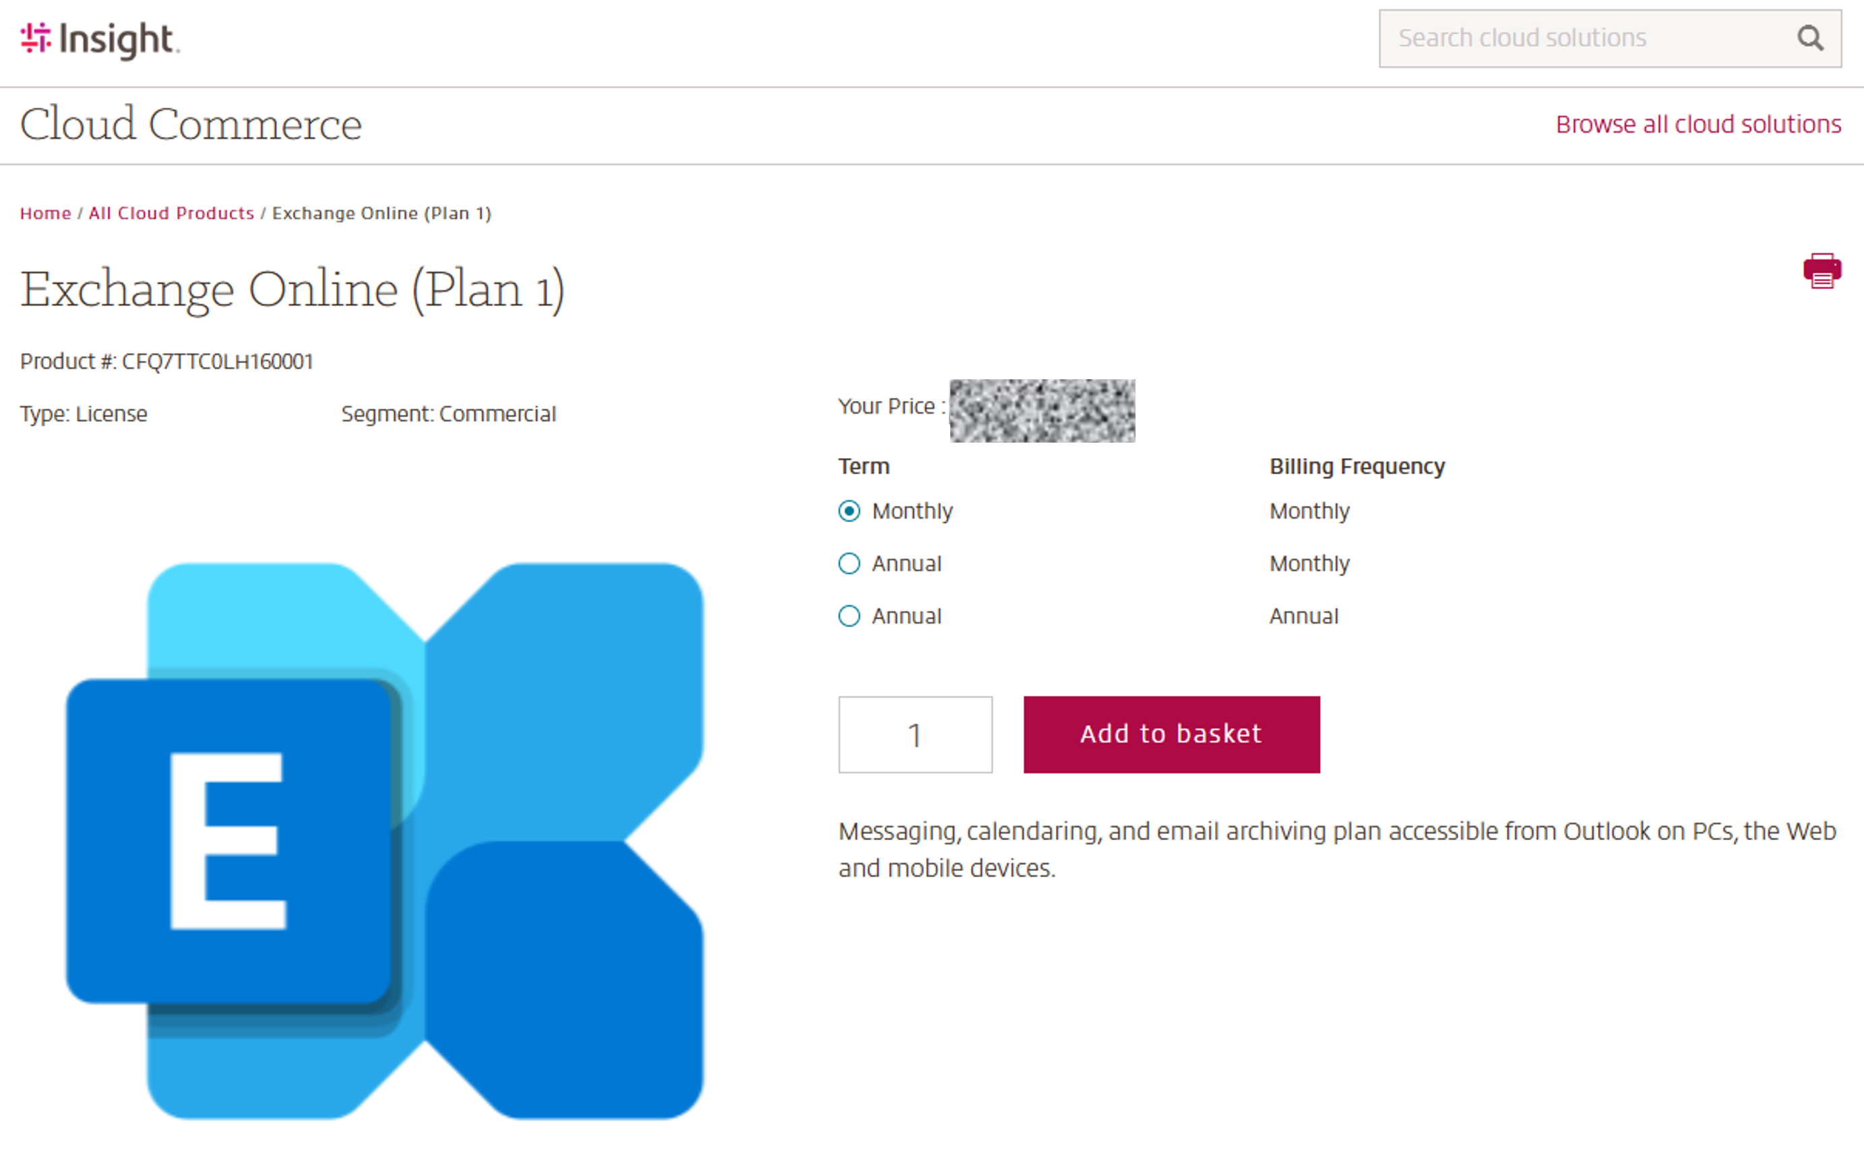Click the Insight logo icon

click(34, 38)
